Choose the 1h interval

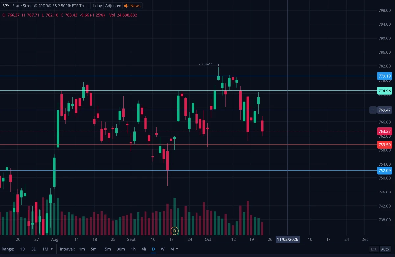tap(133, 249)
